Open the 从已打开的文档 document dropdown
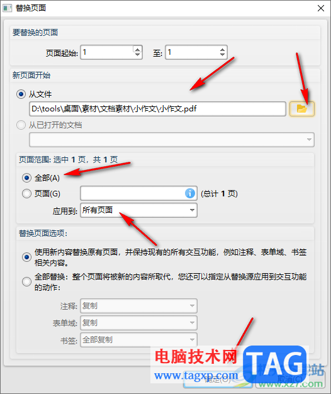The width and height of the screenshot is (331, 394). click(x=172, y=140)
